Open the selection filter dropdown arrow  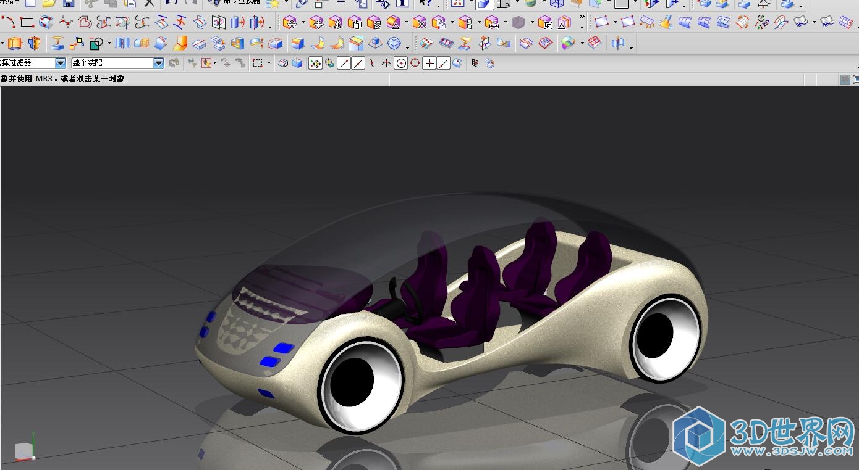coord(61,63)
